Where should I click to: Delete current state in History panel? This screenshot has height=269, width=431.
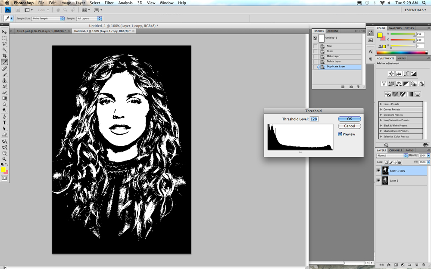pyautogui.click(x=358, y=87)
